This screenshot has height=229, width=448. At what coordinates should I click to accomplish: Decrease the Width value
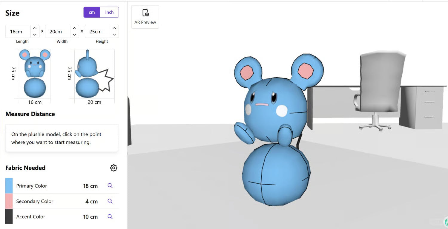[x=74, y=35]
